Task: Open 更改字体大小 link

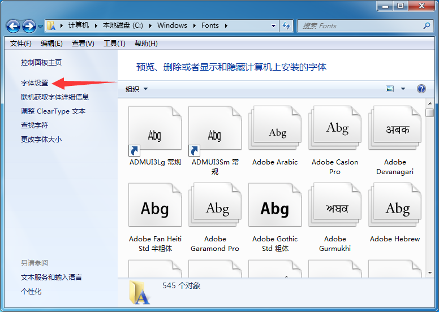Action: [41, 139]
